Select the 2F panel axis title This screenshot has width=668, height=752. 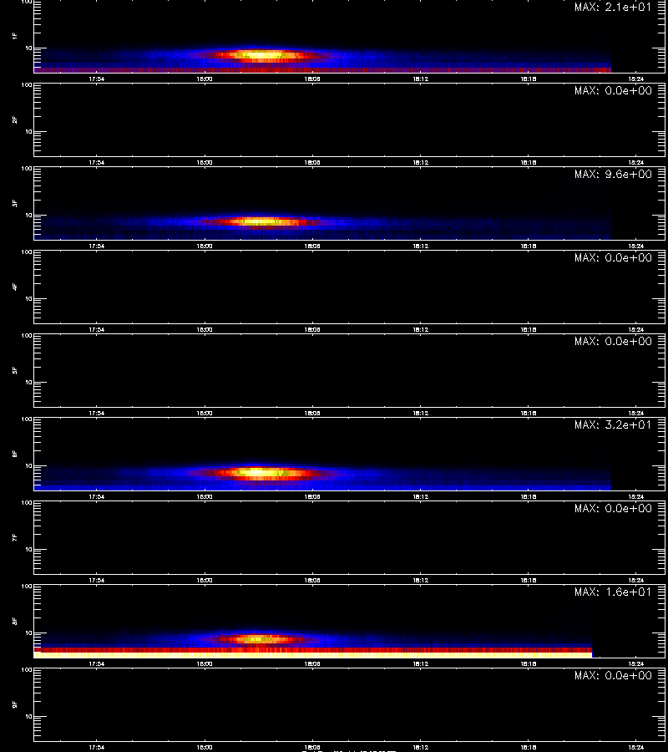point(15,119)
